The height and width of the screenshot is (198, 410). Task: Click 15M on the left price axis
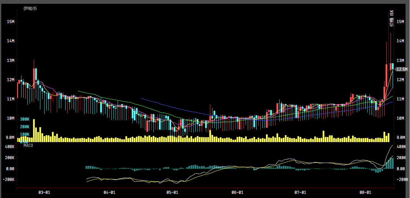click(x=10, y=21)
